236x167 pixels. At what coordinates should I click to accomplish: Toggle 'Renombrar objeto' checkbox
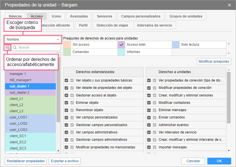(x=66, y=110)
